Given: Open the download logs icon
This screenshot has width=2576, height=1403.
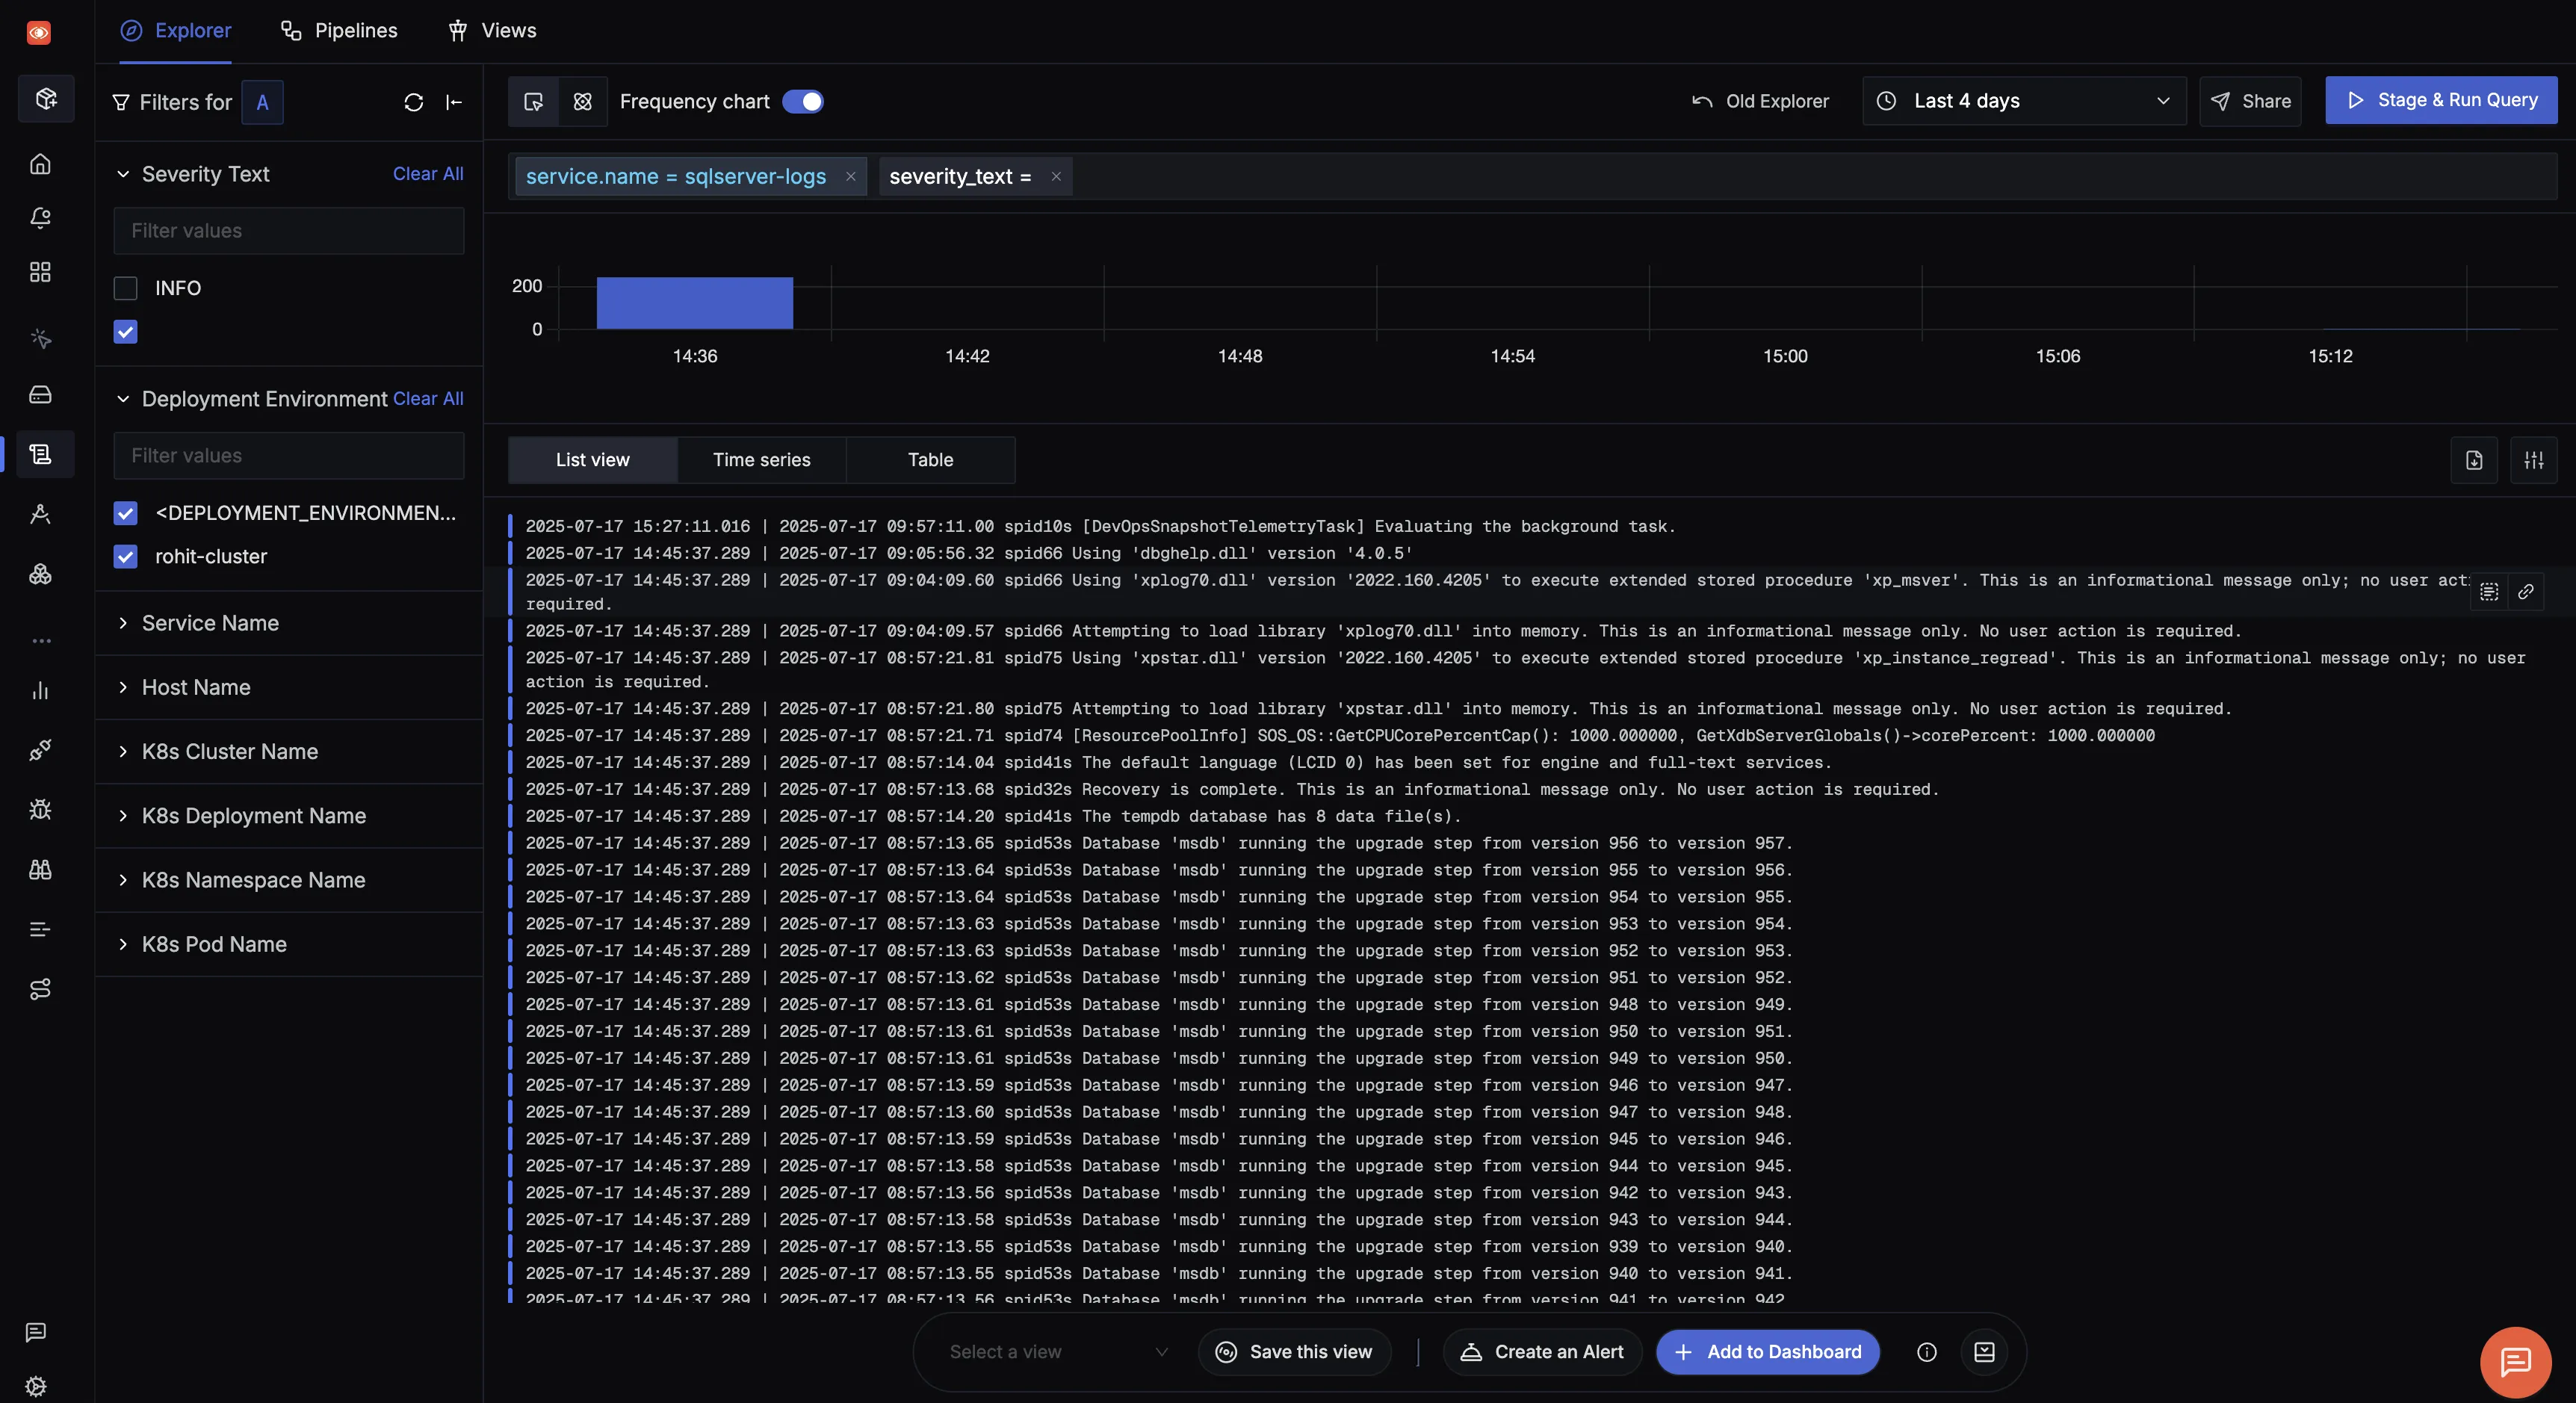Looking at the screenshot, I should click(2474, 460).
